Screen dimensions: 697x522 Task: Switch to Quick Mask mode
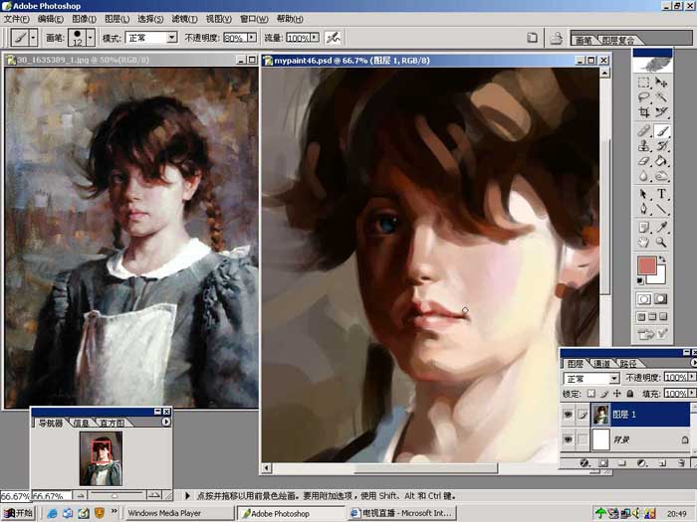[x=661, y=299]
